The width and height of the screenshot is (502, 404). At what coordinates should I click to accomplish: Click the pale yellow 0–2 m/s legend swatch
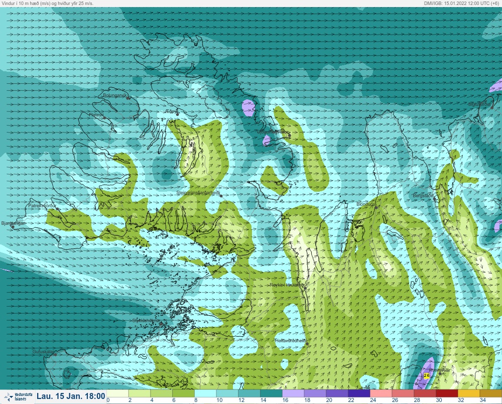[117, 393]
